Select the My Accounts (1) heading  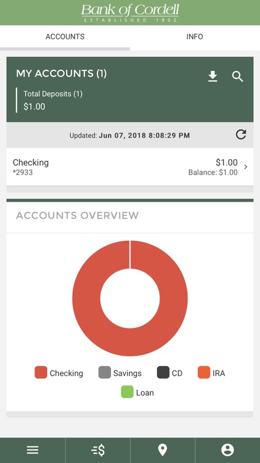tap(62, 73)
